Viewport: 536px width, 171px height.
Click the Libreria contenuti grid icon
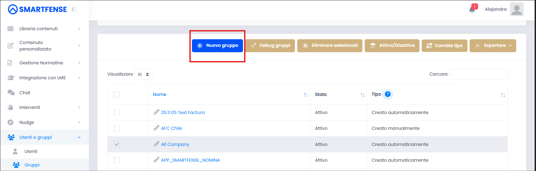click(10, 28)
